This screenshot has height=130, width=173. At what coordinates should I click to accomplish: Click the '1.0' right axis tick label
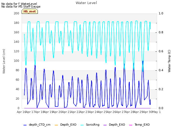(161, 13)
